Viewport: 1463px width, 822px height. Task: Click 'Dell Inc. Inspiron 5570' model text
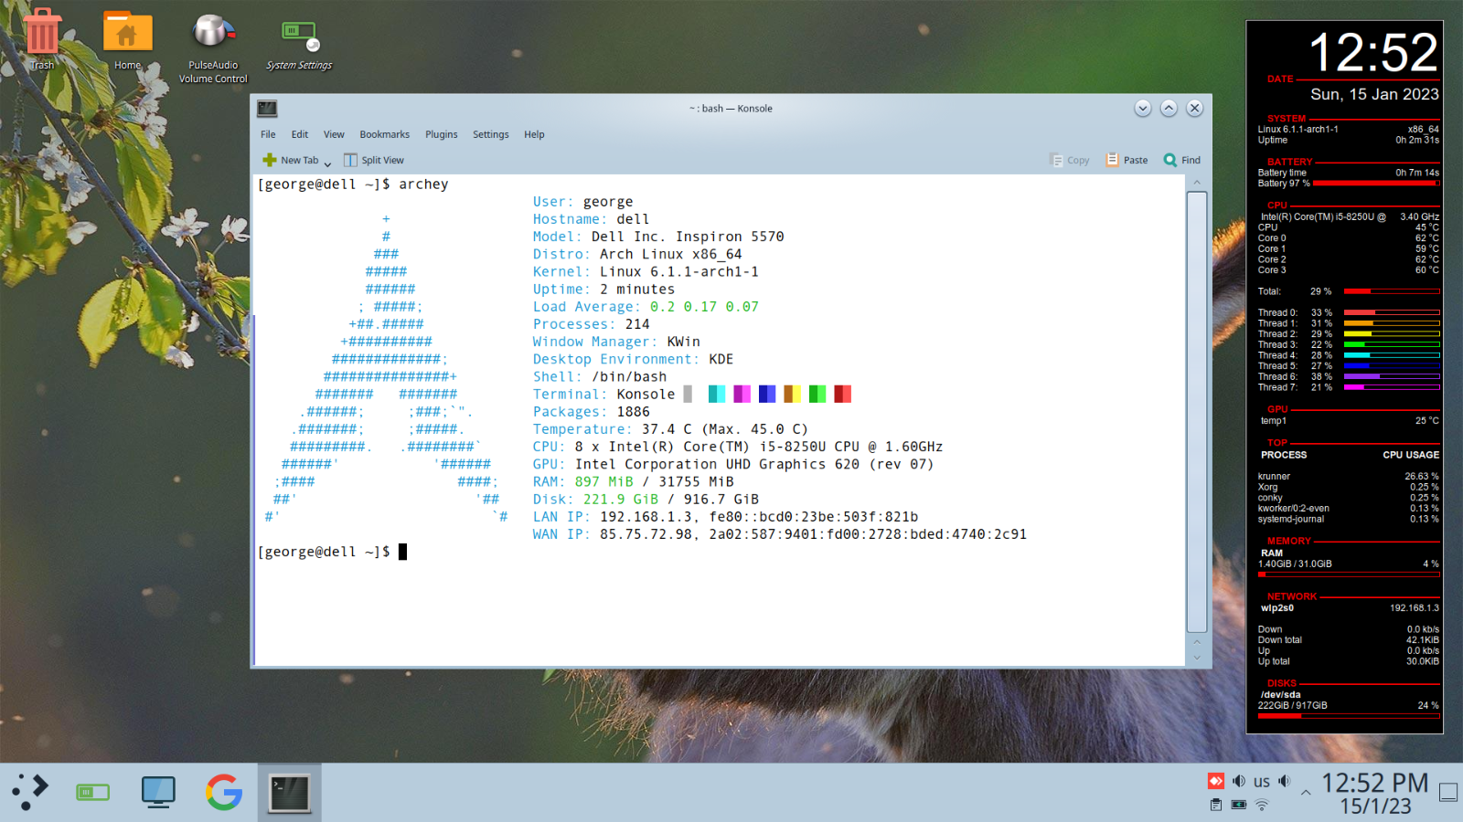point(688,237)
